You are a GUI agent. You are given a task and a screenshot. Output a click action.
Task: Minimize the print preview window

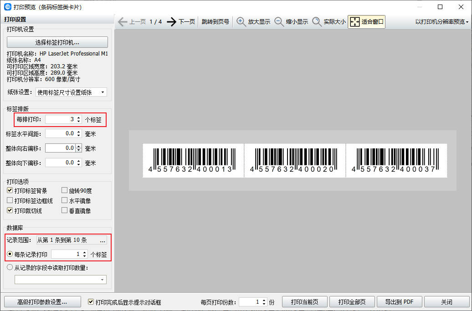[419, 7]
